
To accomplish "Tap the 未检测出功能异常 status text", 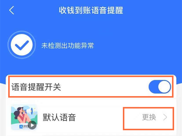I will click(x=67, y=45).
